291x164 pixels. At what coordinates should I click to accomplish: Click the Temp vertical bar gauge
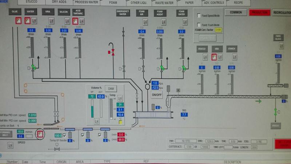[x=111, y=109]
